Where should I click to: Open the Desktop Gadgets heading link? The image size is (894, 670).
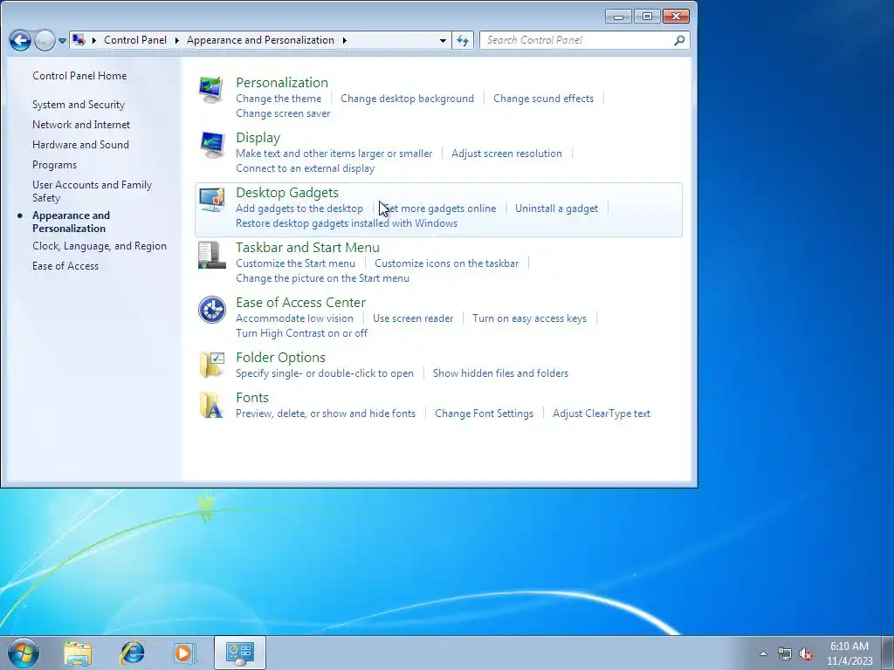[286, 193]
